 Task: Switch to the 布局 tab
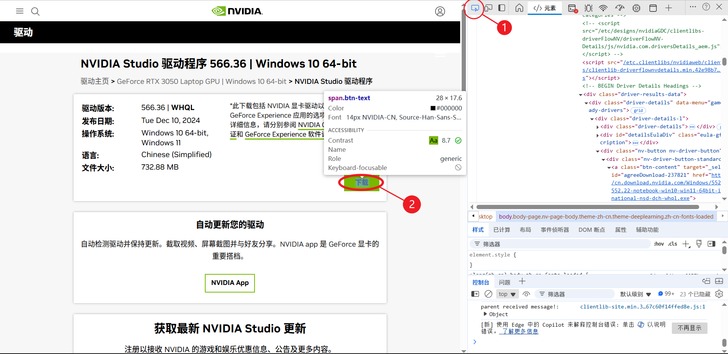tap(525, 230)
